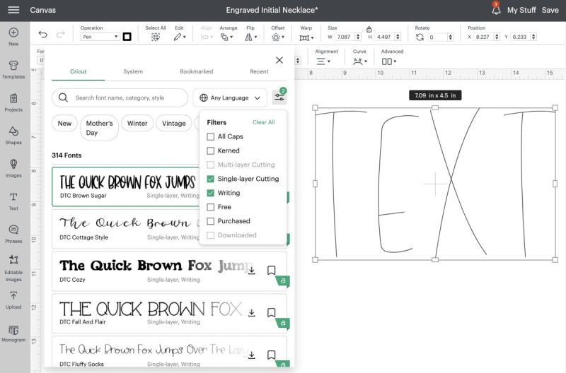Close the font picker panel
The width and height of the screenshot is (566, 373).
(x=279, y=60)
